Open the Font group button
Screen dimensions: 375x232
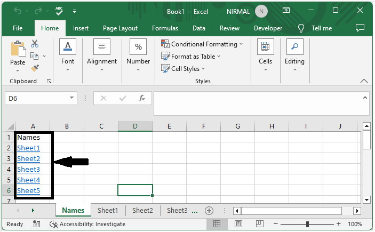[x=68, y=55]
